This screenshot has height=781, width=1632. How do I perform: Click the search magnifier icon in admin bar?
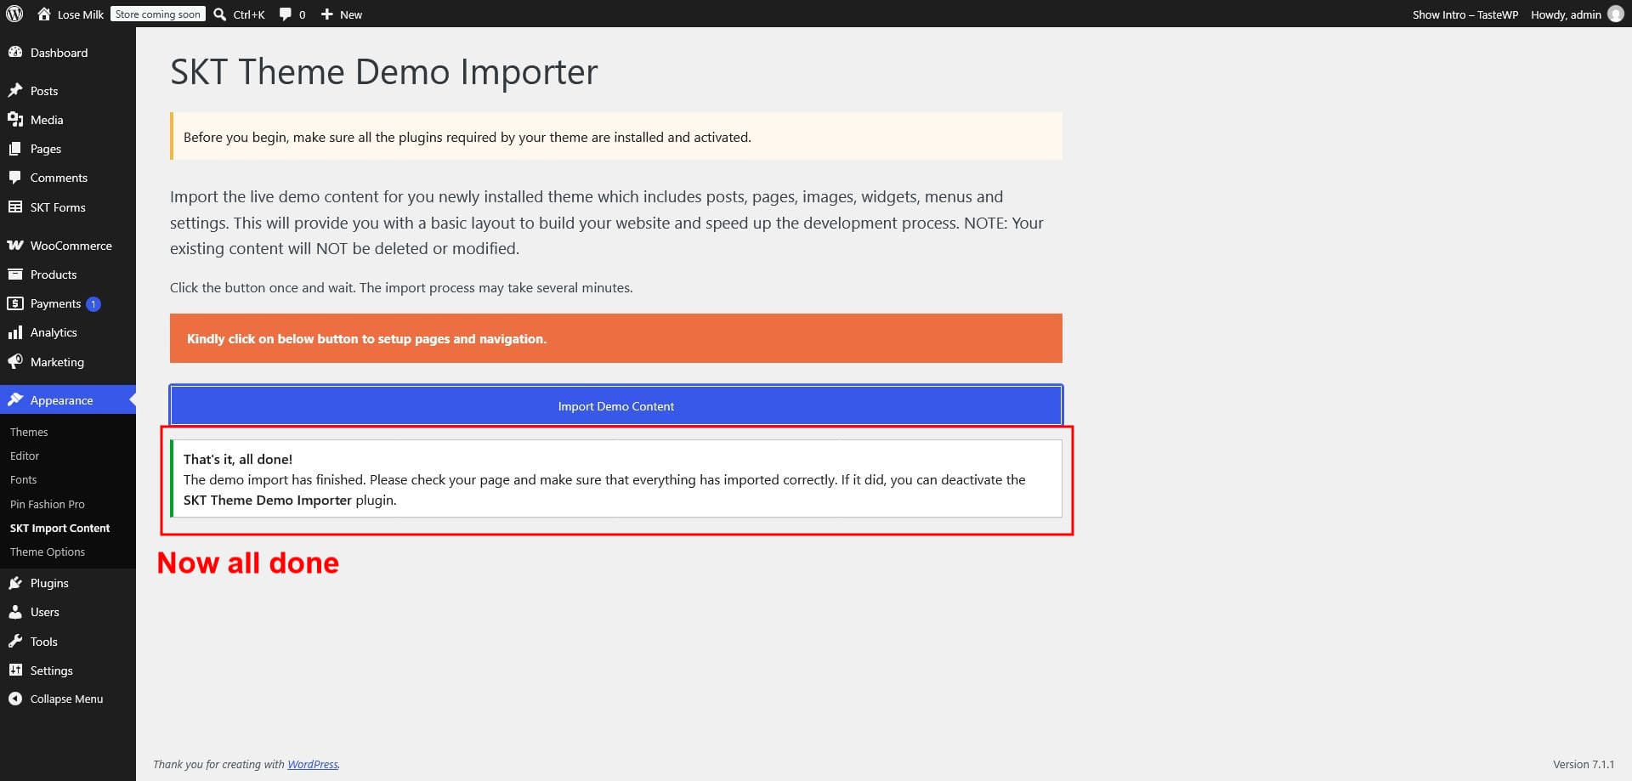(x=220, y=14)
